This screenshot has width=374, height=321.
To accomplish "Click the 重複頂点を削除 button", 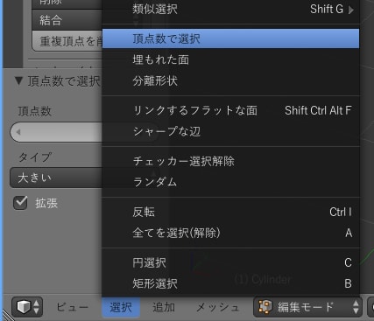I will pos(67,41).
